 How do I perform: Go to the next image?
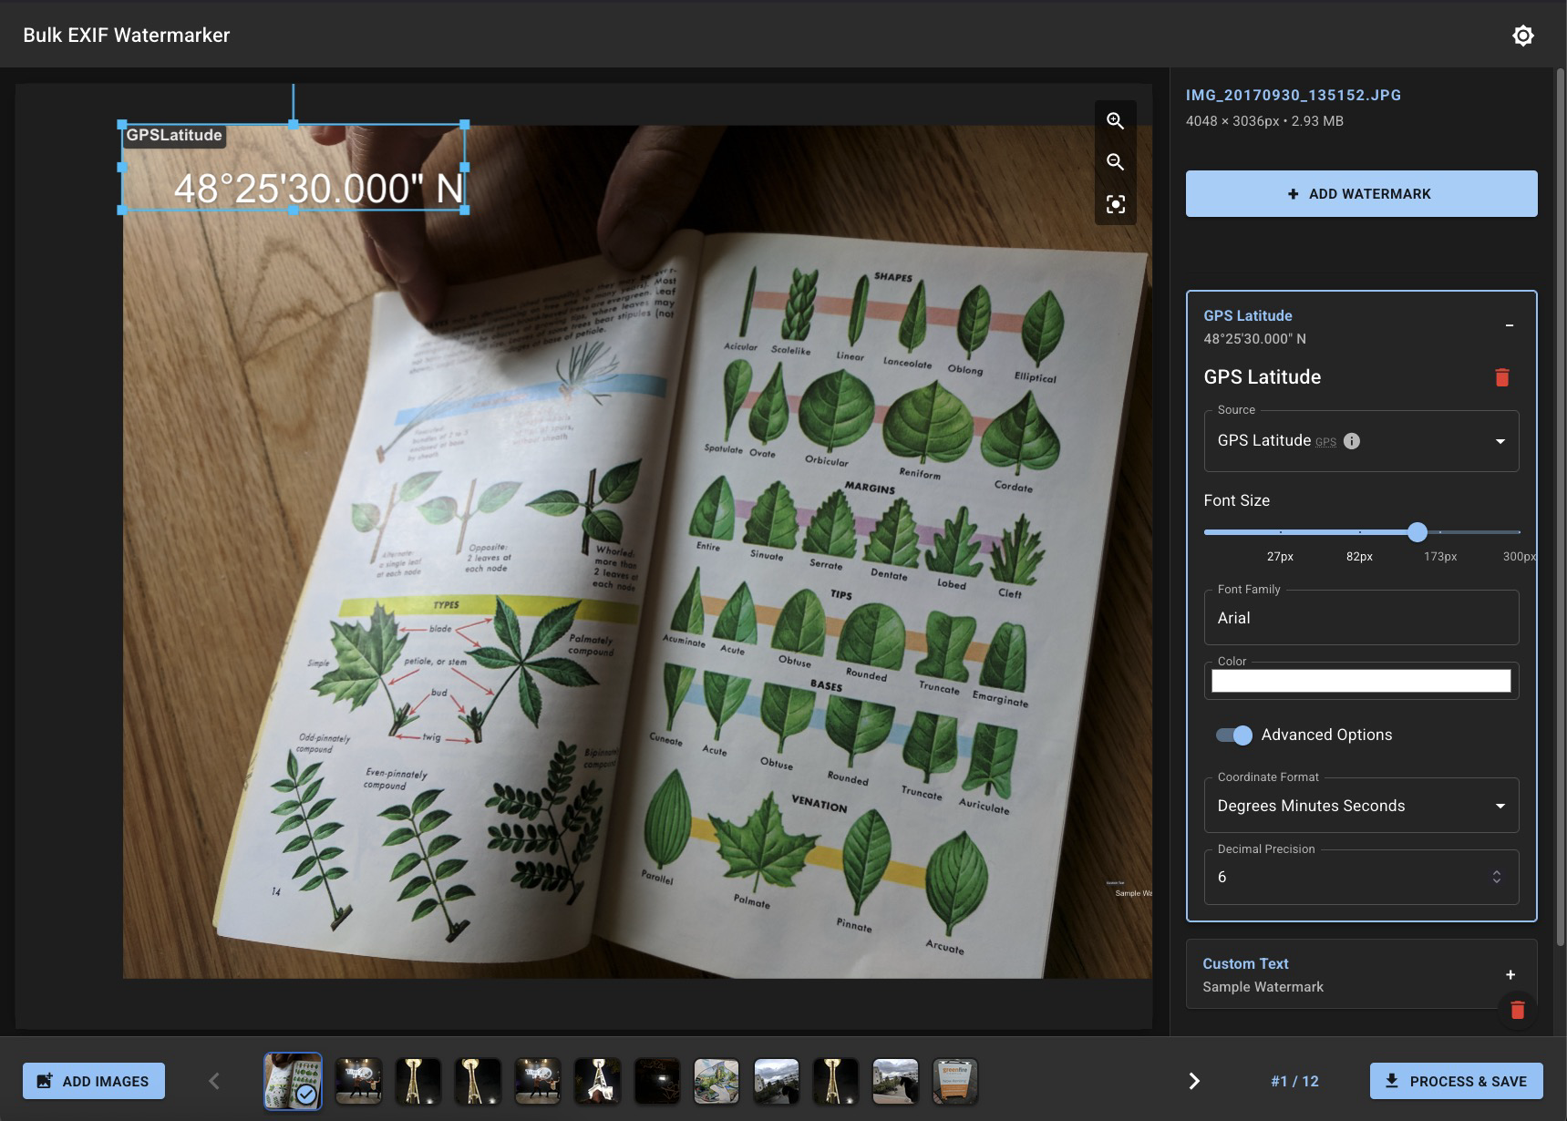click(x=1194, y=1081)
